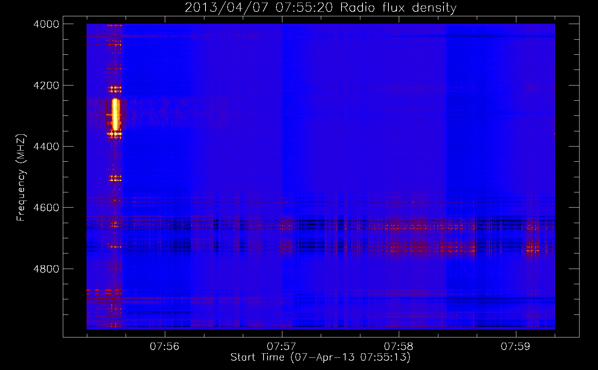Click the '4200' frequency axis label
598x370 pixels.
pyautogui.click(x=46, y=85)
